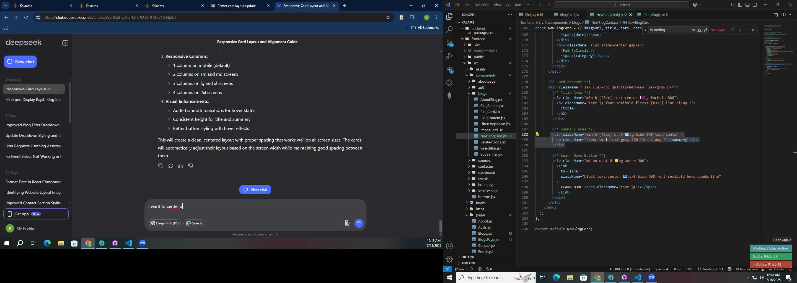Switch to Center card layout update Chrome tab
Image resolution: width=797 pixels, height=283 pixels.
click(237, 6)
